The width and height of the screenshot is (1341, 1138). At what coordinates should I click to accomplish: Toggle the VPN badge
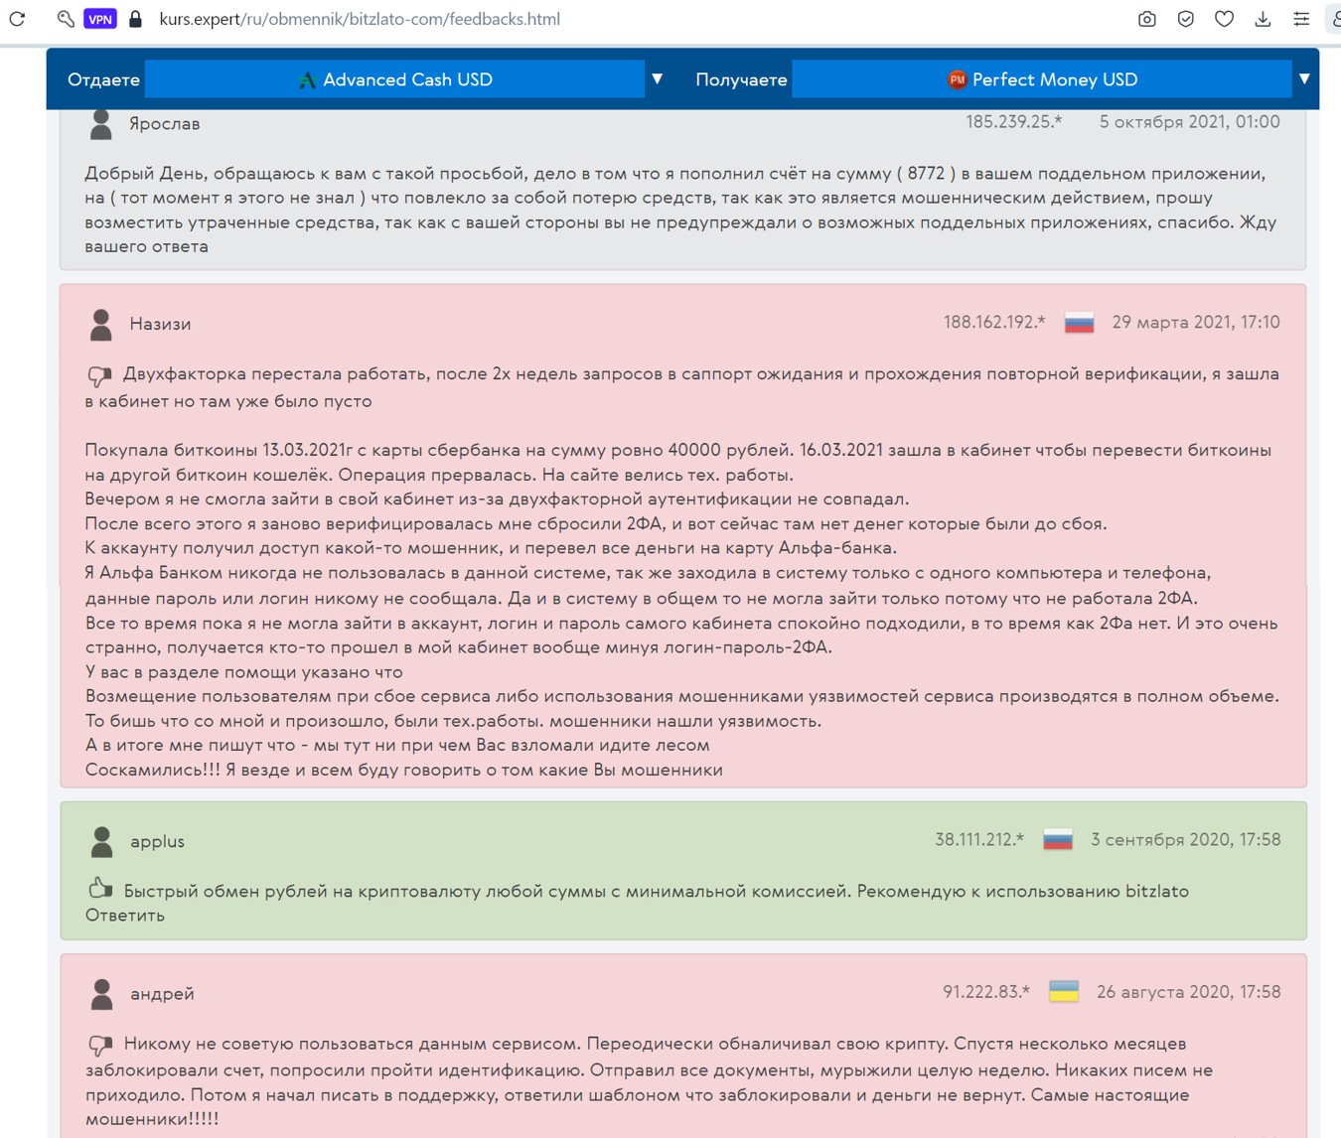coord(100,19)
